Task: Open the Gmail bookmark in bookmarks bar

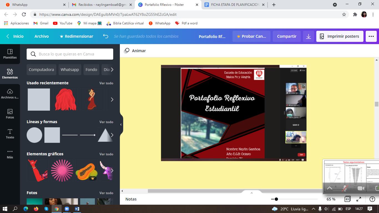Action: 41,23
